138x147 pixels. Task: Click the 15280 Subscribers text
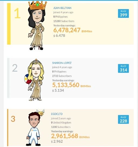(64, 21)
